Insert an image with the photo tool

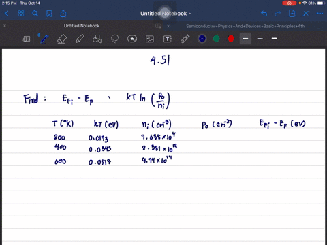tap(150, 39)
